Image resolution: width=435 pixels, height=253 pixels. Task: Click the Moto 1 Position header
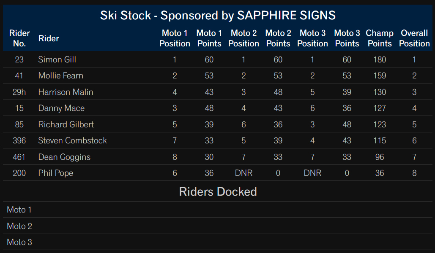click(x=175, y=38)
